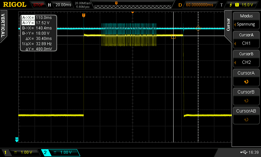Click the orange trigger position marker atop waveform
This screenshot has height=157, width=261.
[84, 15]
